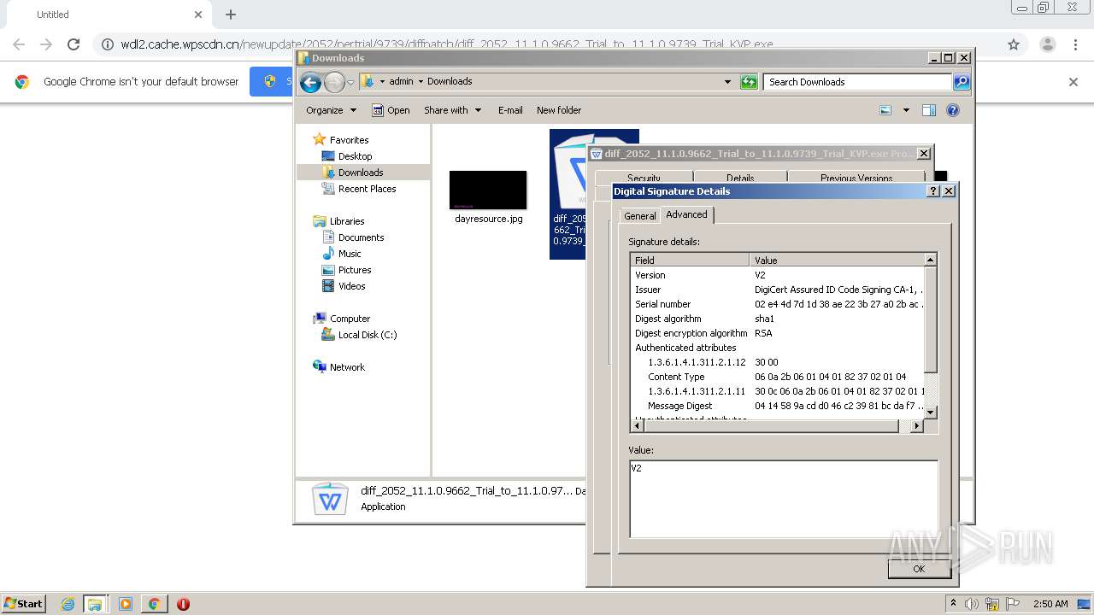
Task: Select Recent Places in Favorites
Action: 367,189
